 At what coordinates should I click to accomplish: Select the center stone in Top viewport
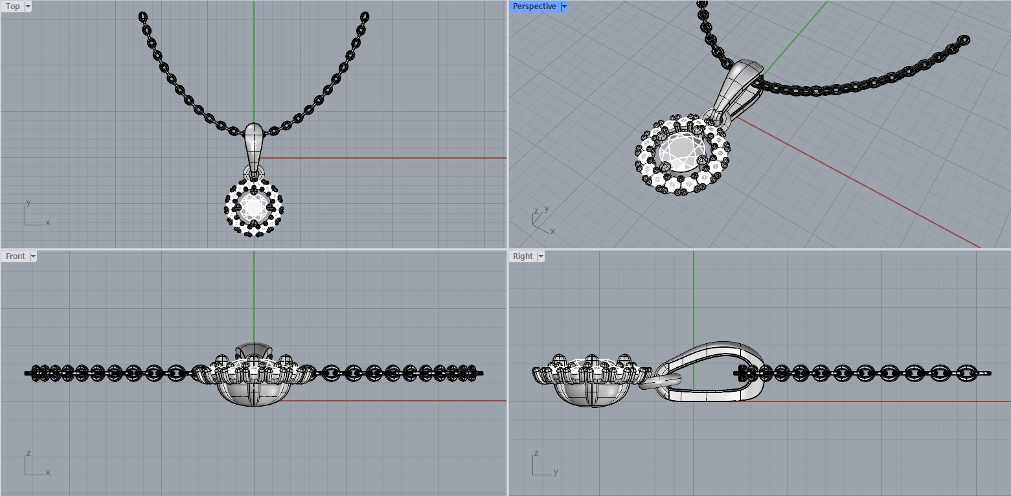point(253,209)
